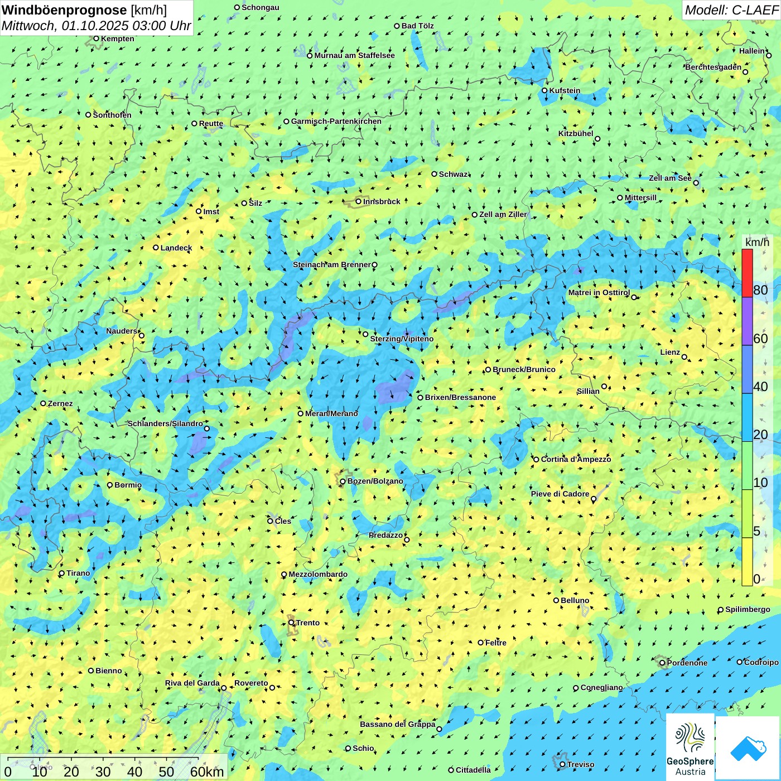
Task: Click the Lienz location marker
Action: (684, 357)
